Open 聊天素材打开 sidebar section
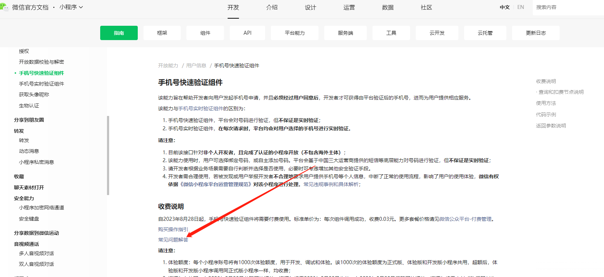The height and width of the screenshot is (277, 604). (29, 188)
